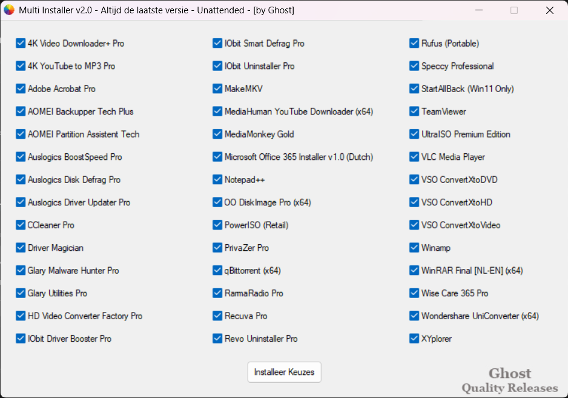This screenshot has height=398, width=568.
Task: Disable MediaHuman YouTube Downloader (x64)
Action: point(217,111)
